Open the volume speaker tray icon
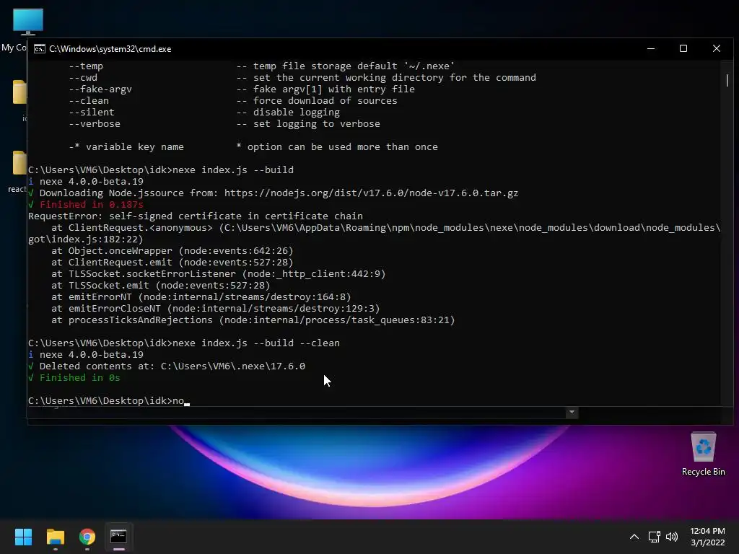 (672, 537)
